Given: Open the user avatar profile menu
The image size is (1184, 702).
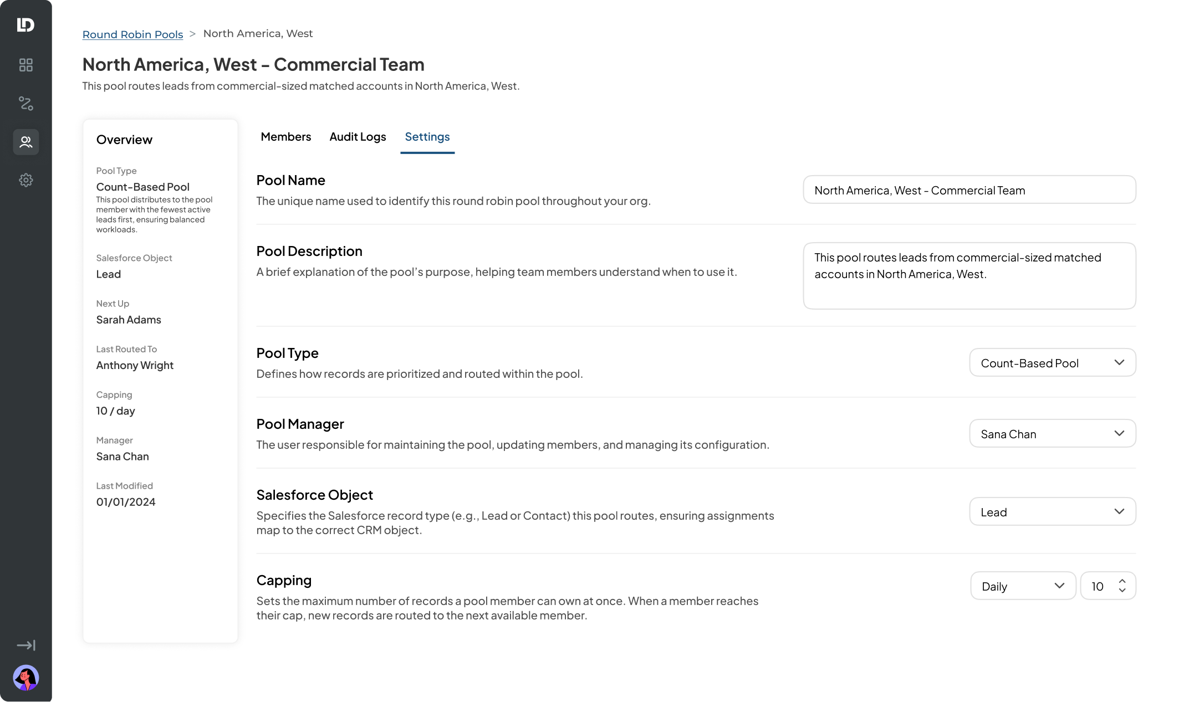Looking at the screenshot, I should pos(25,678).
